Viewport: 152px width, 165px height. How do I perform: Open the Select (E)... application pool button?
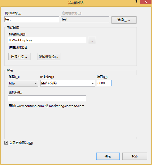(124, 20)
